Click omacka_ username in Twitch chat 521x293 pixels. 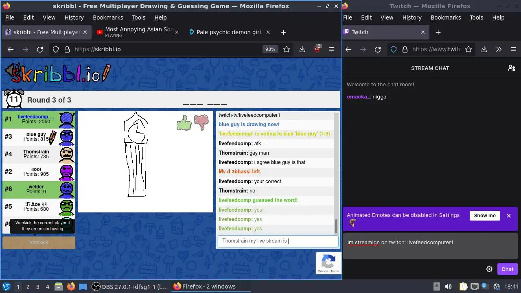click(x=358, y=97)
